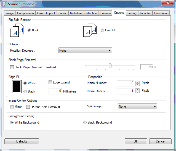
Task: Confirm with the OK button
Action: click(x=136, y=141)
